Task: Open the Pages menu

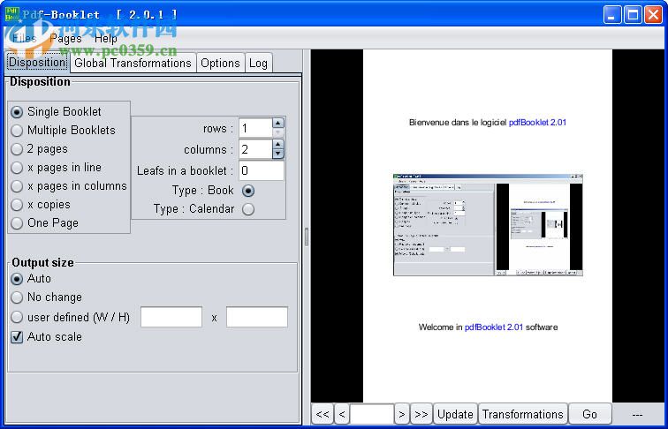Action: tap(65, 39)
